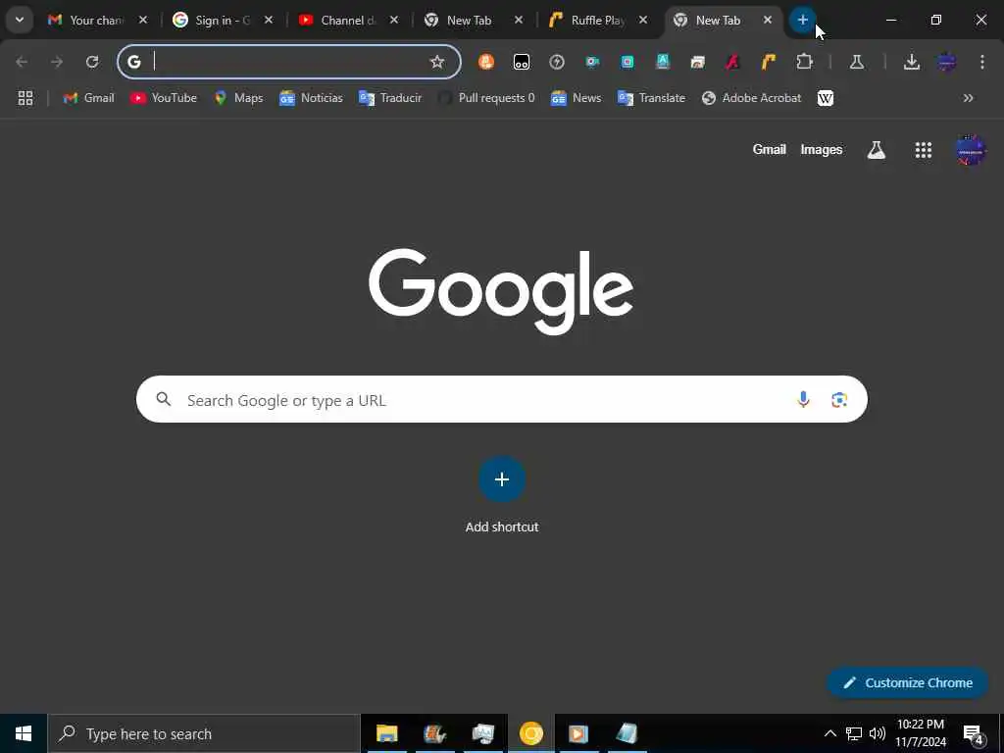Click the teal camera recorder extension icon
The image size is (1004, 753).
(592, 62)
